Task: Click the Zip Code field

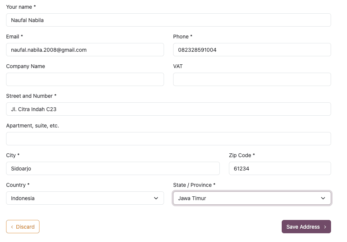Action: click(x=280, y=169)
